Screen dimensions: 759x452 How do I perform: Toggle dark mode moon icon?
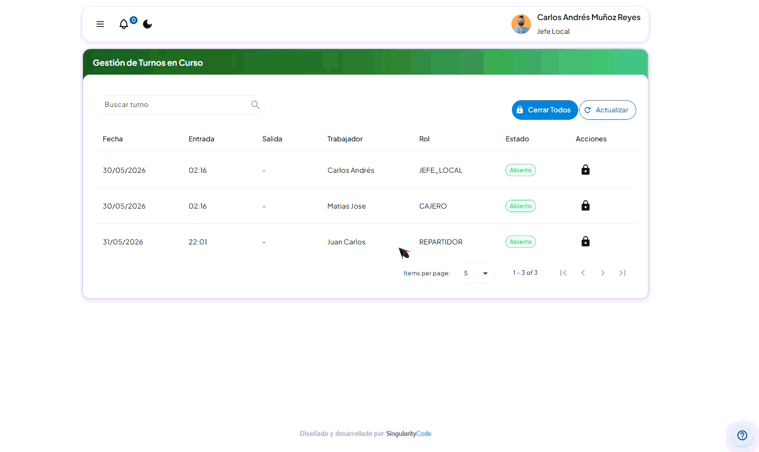(147, 24)
